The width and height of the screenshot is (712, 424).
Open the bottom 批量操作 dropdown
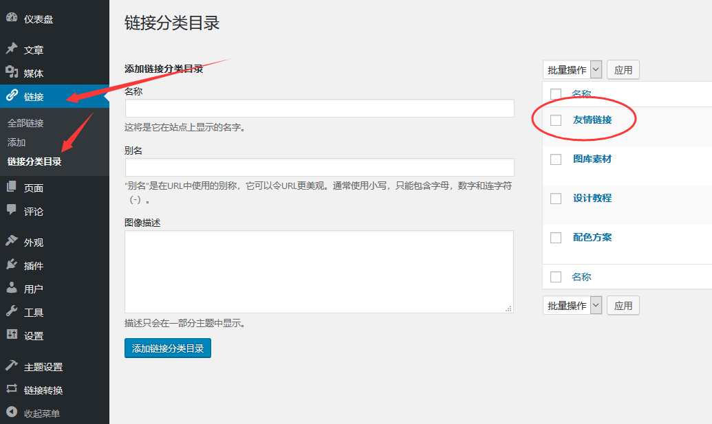(x=572, y=306)
